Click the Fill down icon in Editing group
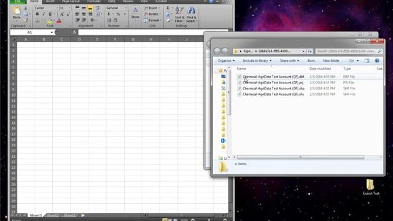 pos(168,14)
